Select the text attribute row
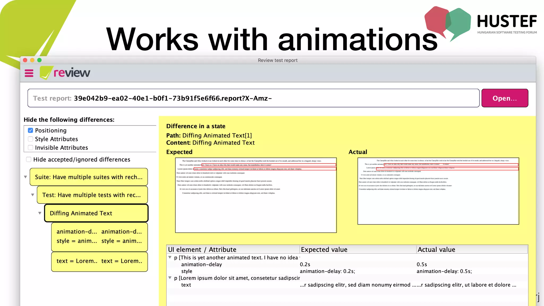Image resolution: width=544 pixels, height=306 pixels. pos(347,285)
